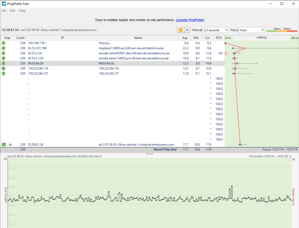Click the PL% column header

pos(219,38)
